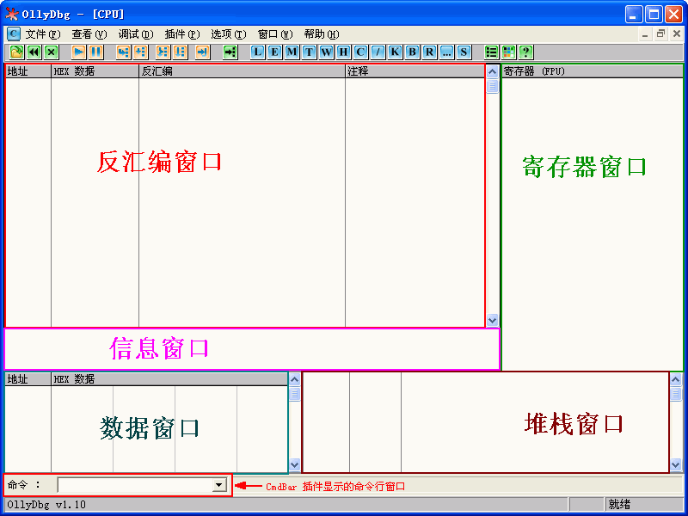Open Windows list with W button
688x516 pixels.
coord(327,52)
